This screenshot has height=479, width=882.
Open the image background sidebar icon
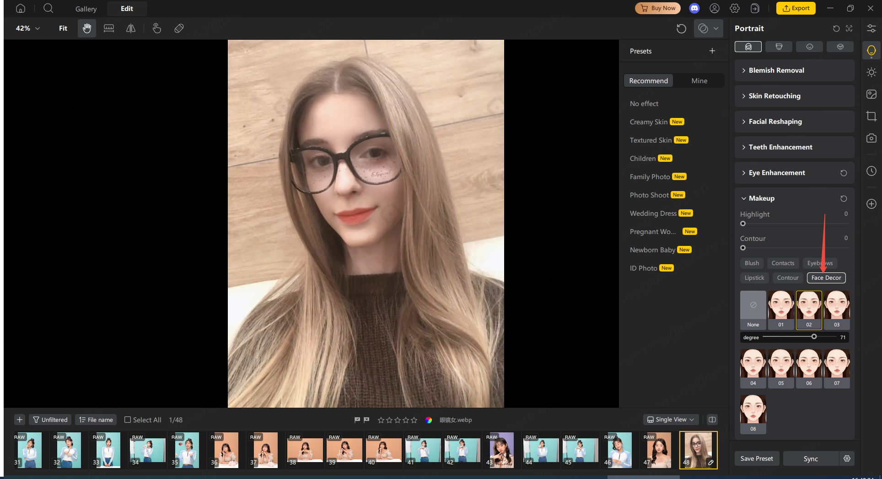tap(871, 94)
